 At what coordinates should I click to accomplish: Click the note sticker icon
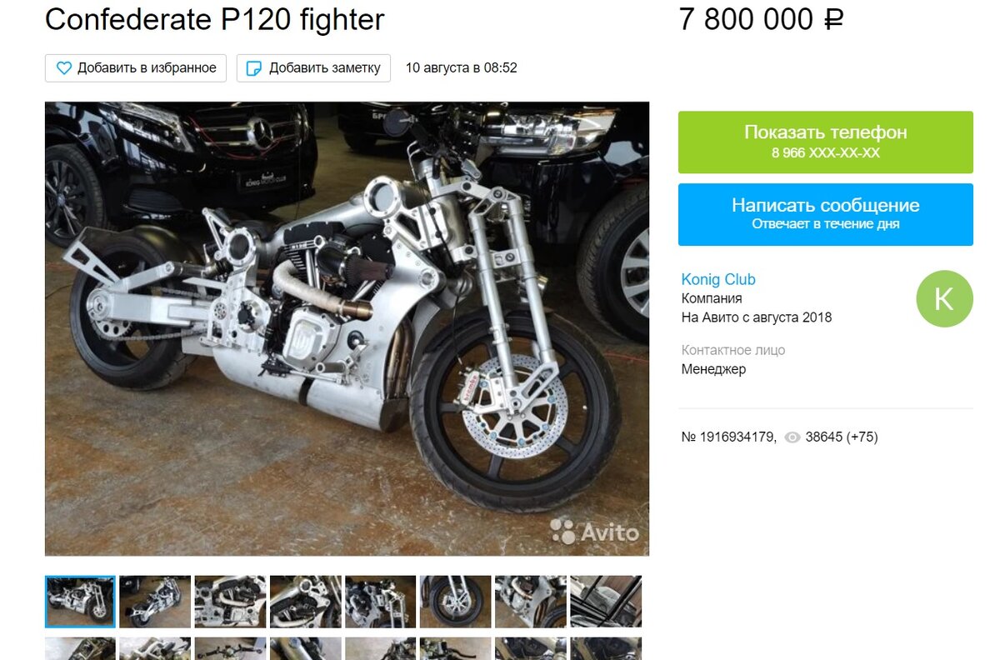254,68
